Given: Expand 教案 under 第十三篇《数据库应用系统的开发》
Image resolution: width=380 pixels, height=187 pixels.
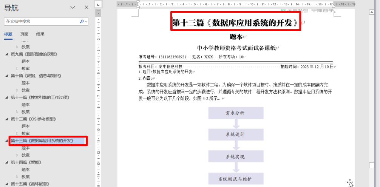Looking at the screenshot, I should (x=17, y=155).
